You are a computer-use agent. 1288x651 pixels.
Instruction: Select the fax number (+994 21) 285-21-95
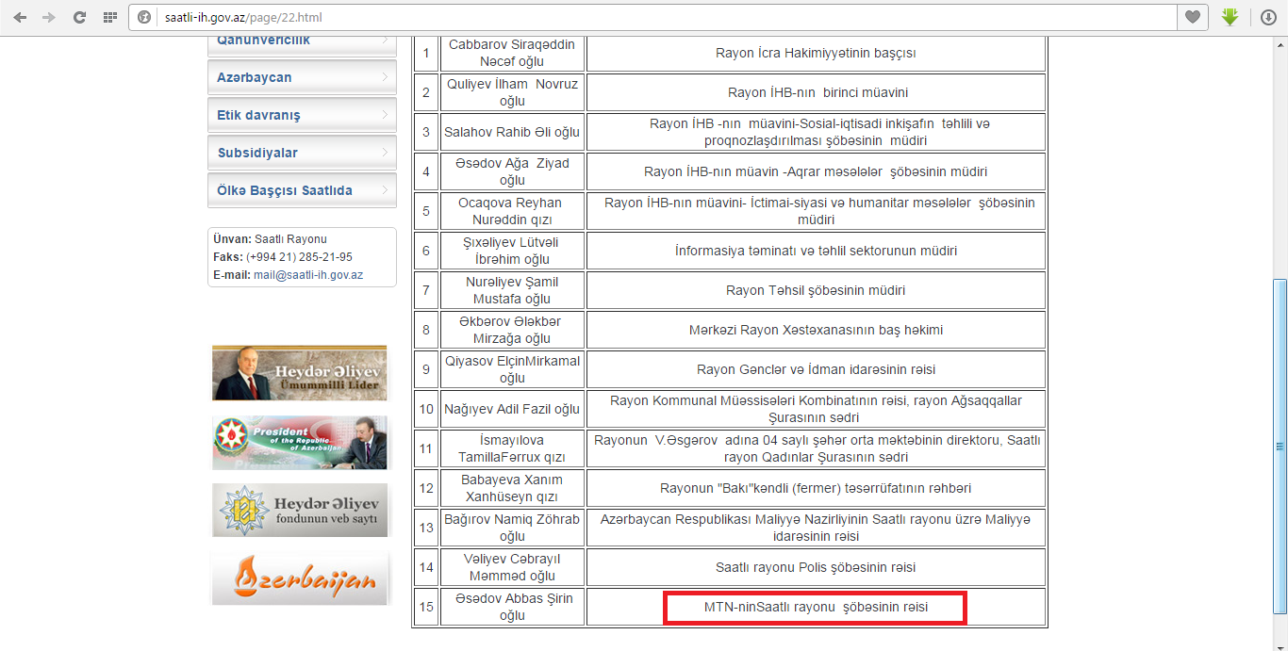coord(300,257)
